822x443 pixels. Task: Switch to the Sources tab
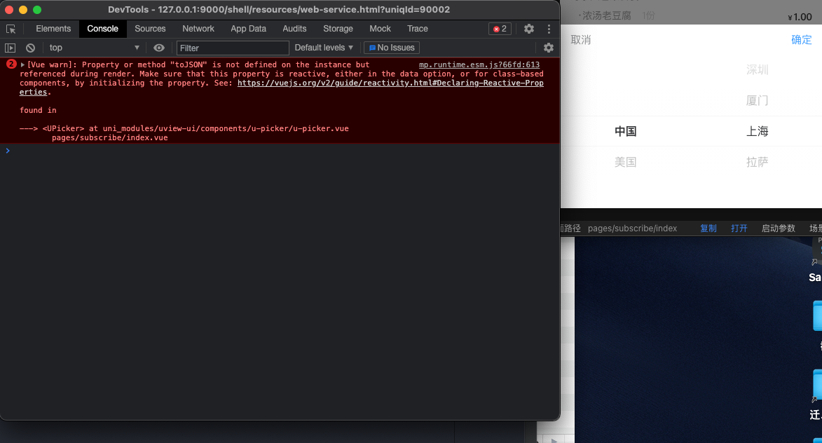tap(150, 29)
